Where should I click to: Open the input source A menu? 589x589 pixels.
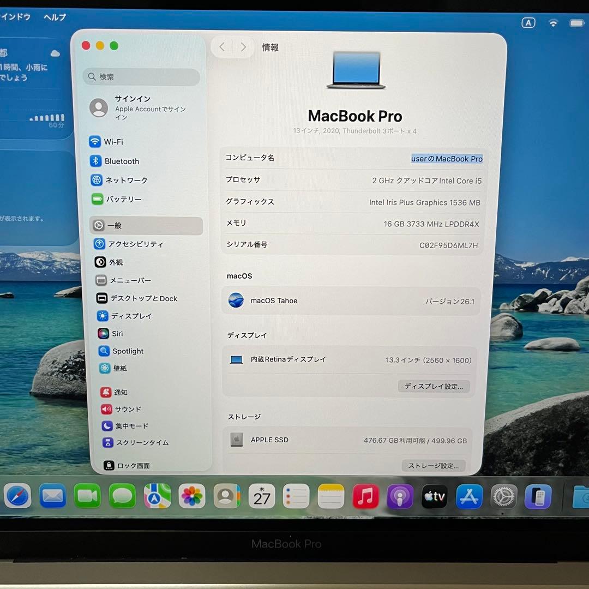(x=528, y=23)
